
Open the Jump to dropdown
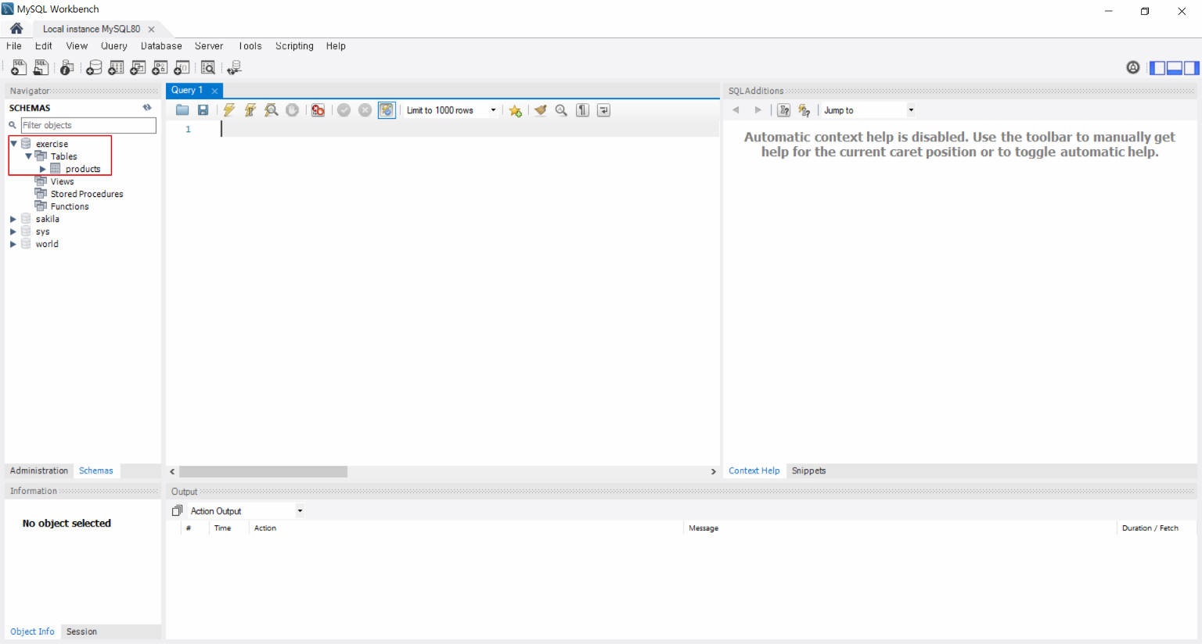tap(869, 110)
